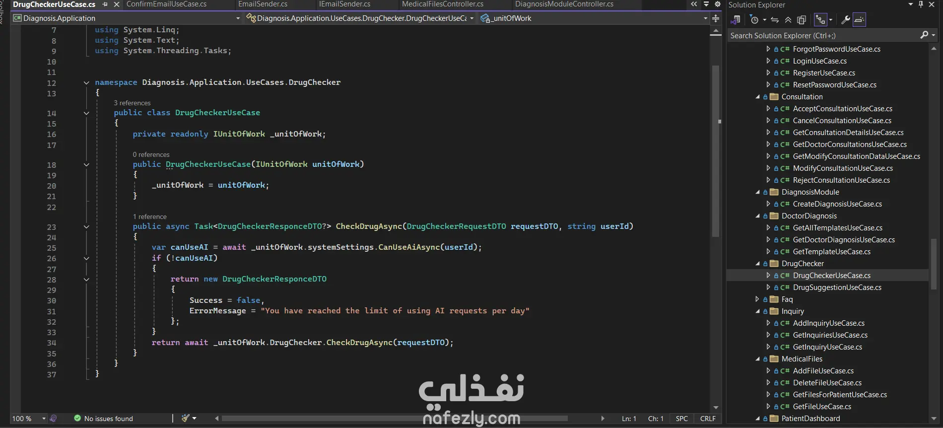Click the Switch Views icon in Solution Explorer
Viewport: 943px width, 428px height.
[x=736, y=20]
